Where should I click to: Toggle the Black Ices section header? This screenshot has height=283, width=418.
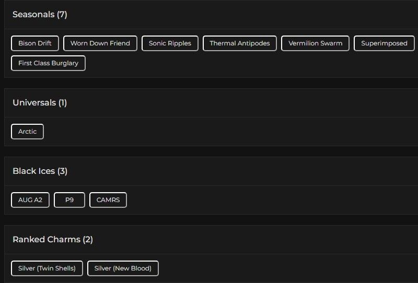coord(34,171)
